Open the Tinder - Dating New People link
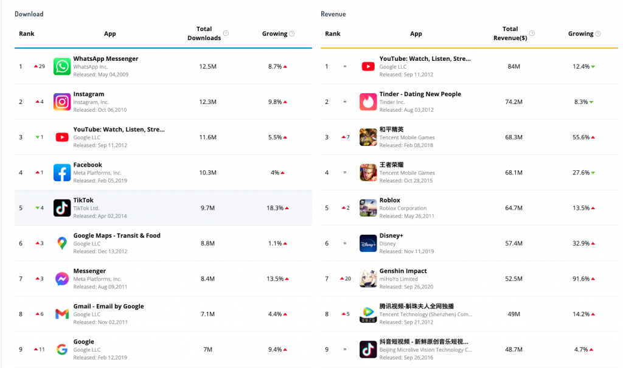The height and width of the screenshot is (368, 623). click(x=420, y=94)
